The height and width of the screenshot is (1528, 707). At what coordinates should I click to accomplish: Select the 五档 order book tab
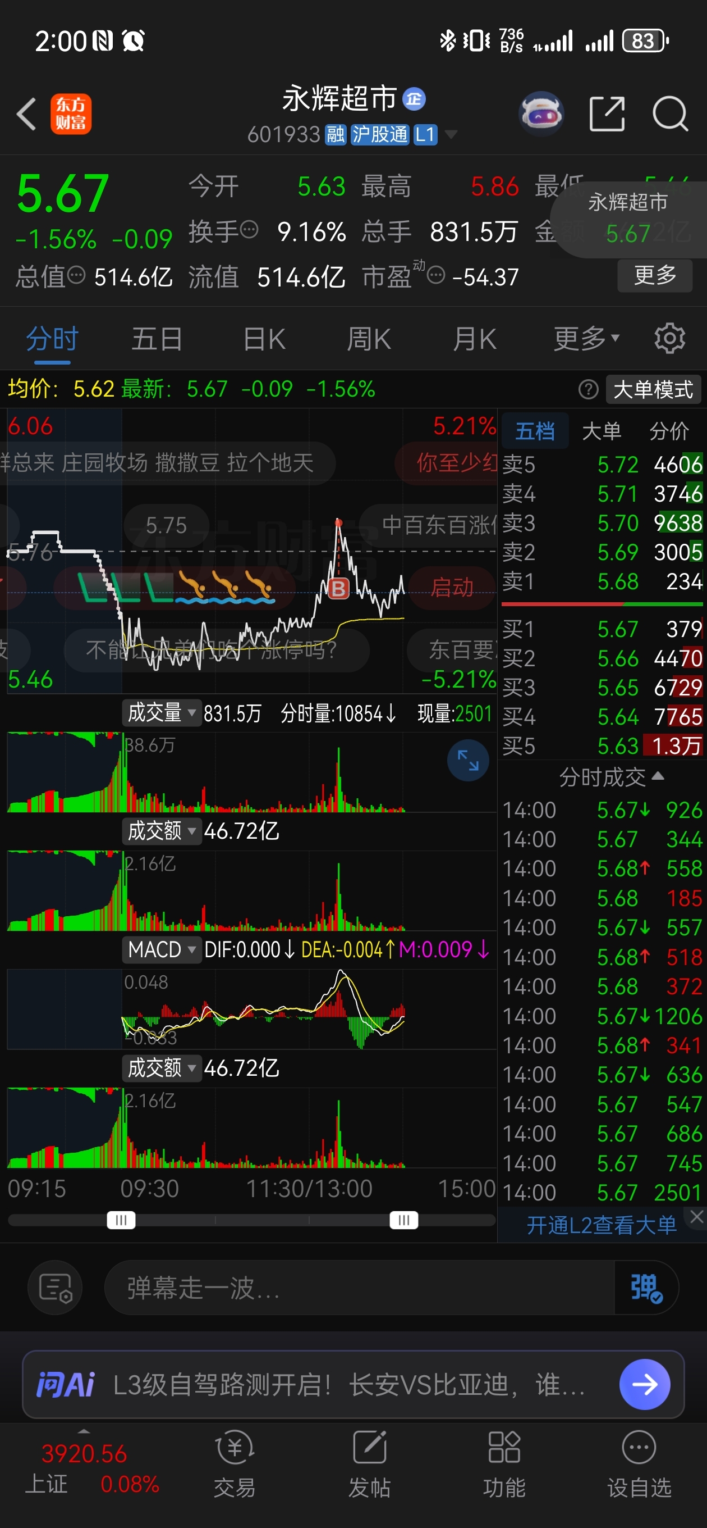pyautogui.click(x=535, y=431)
